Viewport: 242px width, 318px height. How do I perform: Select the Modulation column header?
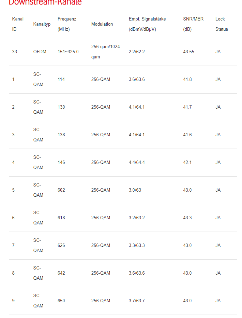102,24
